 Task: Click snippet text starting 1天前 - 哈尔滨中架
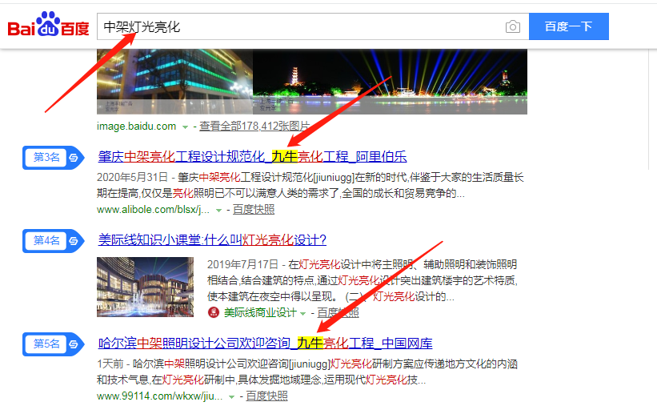tap(307, 372)
